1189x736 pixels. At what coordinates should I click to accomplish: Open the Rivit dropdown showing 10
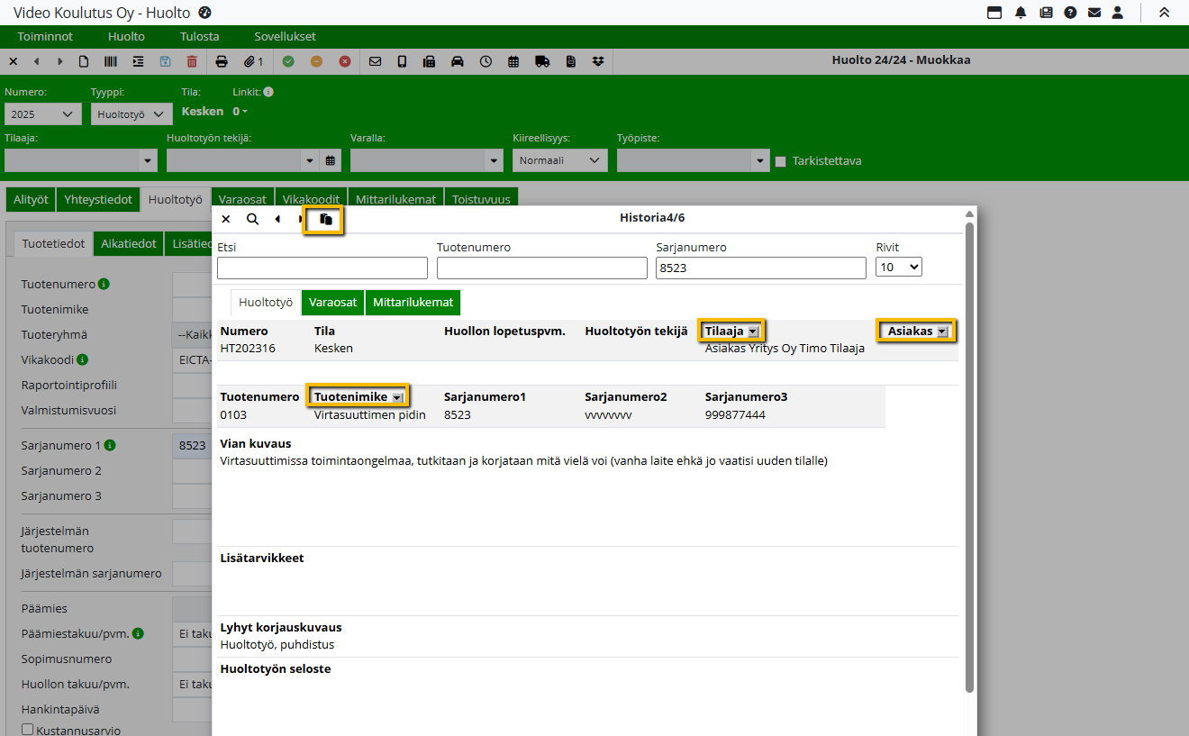click(x=898, y=268)
